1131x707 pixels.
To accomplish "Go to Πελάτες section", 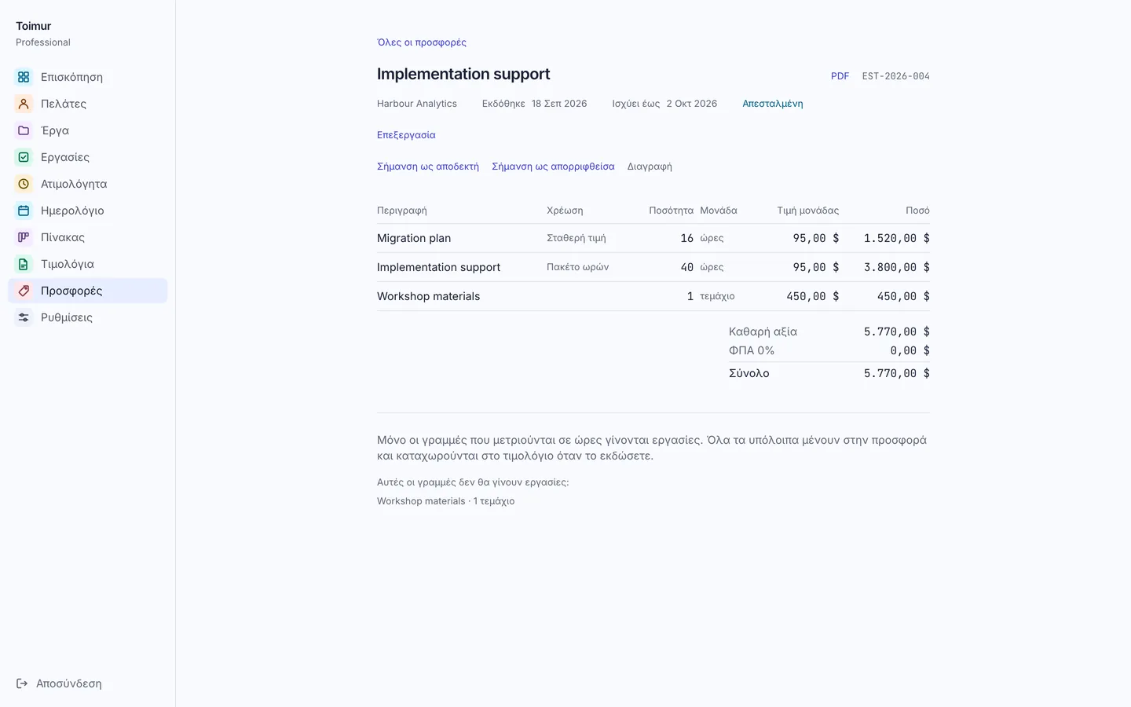I will pos(87,104).
